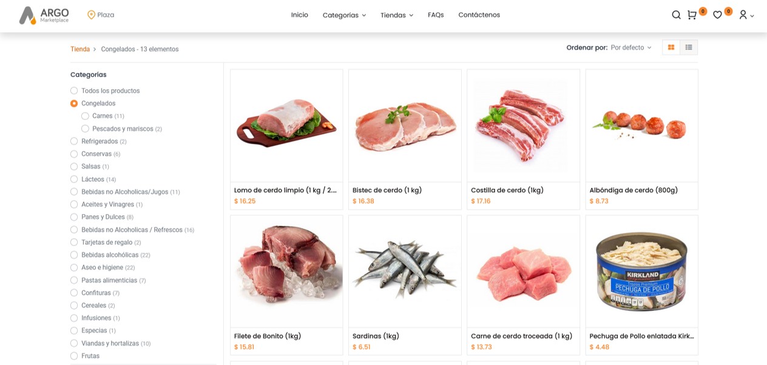Click the Plaza location pin icon
Screen dimensions: 767x365
click(x=91, y=14)
